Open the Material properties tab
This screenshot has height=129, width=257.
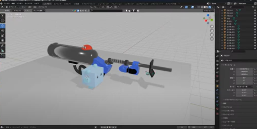217,109
